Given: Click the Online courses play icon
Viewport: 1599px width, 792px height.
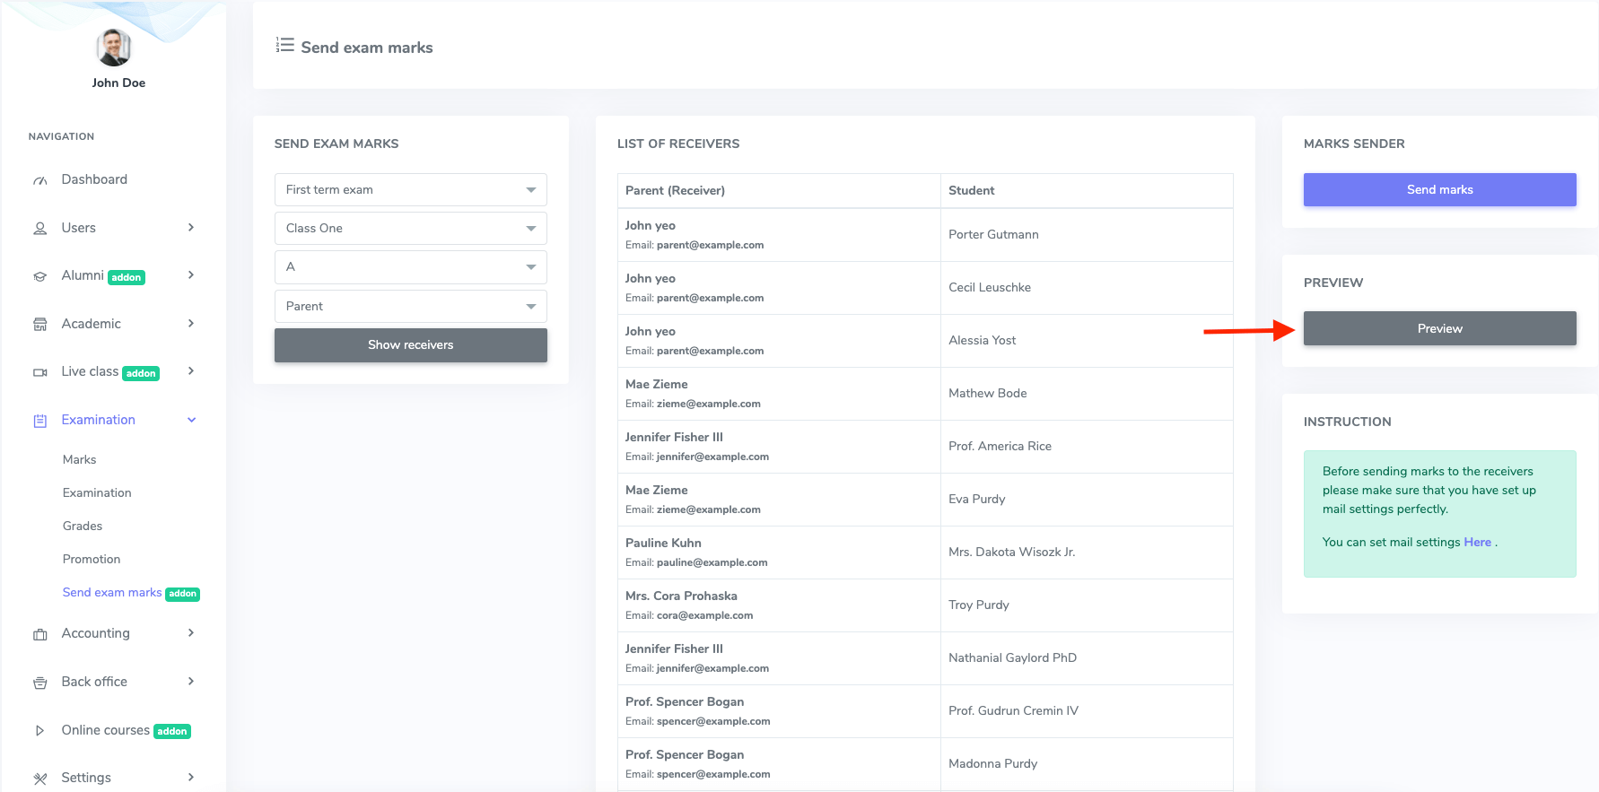Looking at the screenshot, I should coord(40,731).
